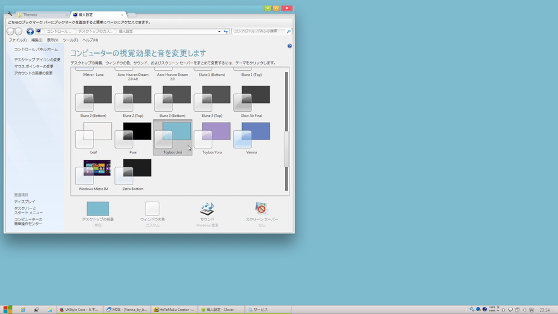The image size is (558, 314).
Task: Open the ファイル(F) menu
Action: (18, 40)
